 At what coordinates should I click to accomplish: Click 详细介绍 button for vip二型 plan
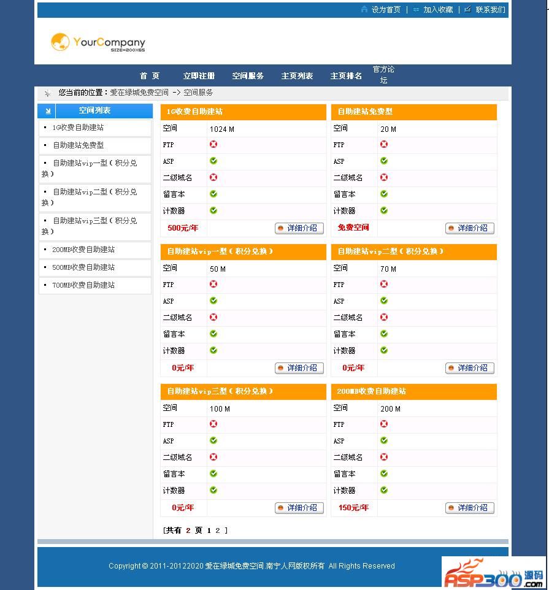click(x=470, y=368)
